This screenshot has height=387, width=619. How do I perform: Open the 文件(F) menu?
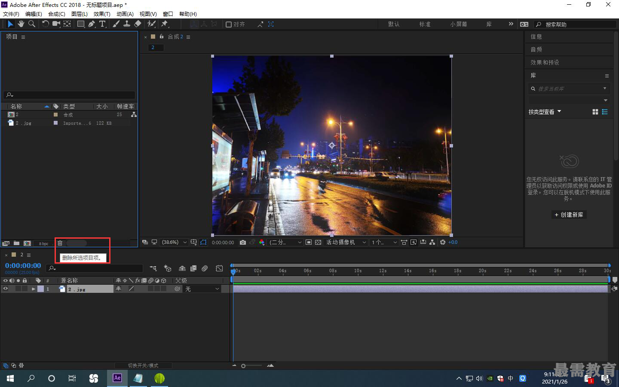[11, 14]
